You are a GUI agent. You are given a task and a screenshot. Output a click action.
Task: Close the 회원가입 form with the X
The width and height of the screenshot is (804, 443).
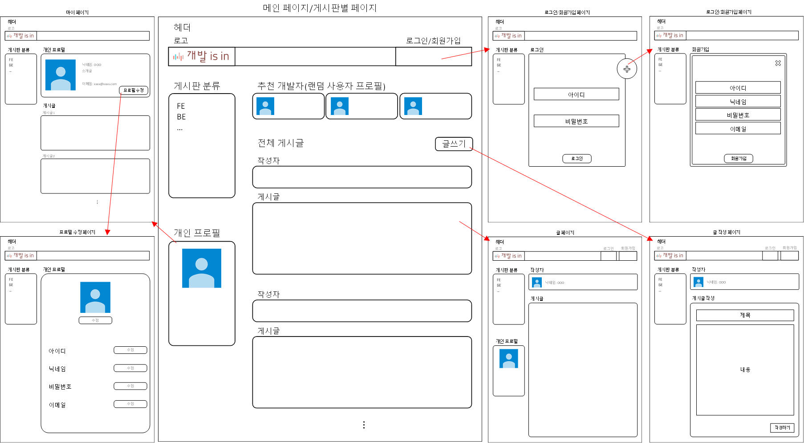[778, 63]
